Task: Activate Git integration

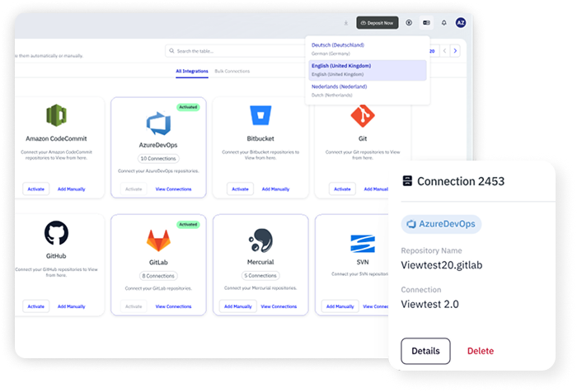Action: point(342,189)
